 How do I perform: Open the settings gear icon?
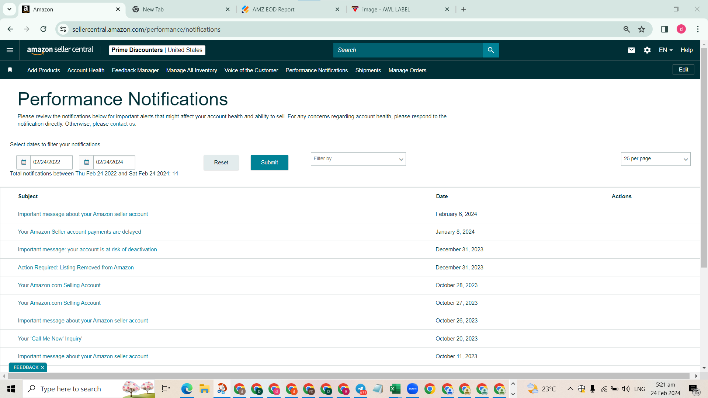(647, 50)
